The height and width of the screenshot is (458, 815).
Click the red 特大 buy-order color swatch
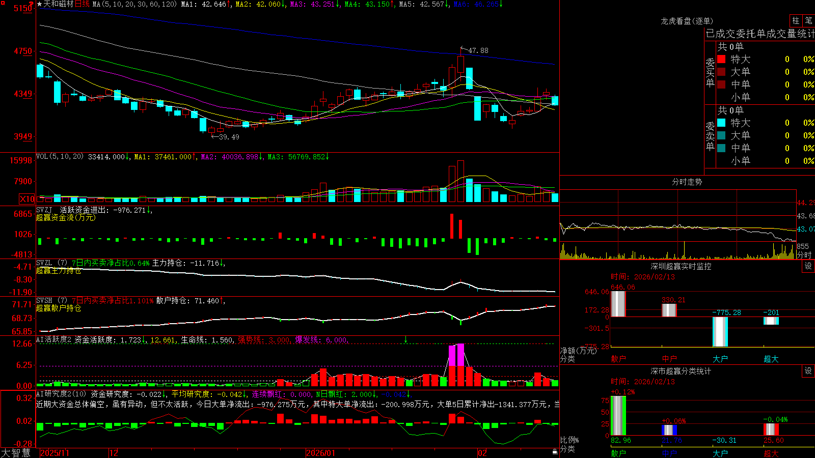click(x=721, y=59)
